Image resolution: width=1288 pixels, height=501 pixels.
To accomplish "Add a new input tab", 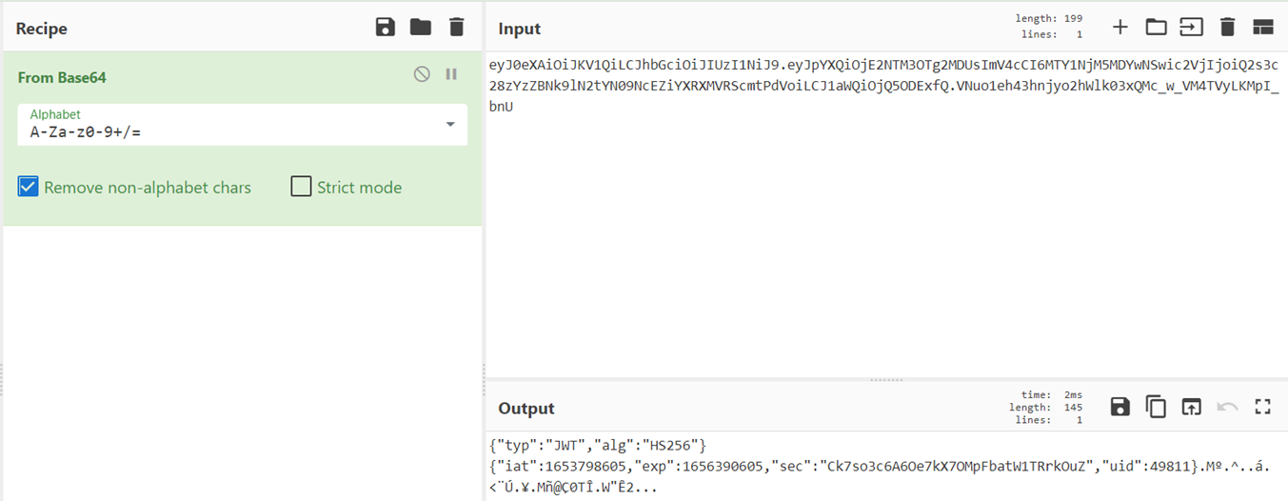I will (1120, 27).
